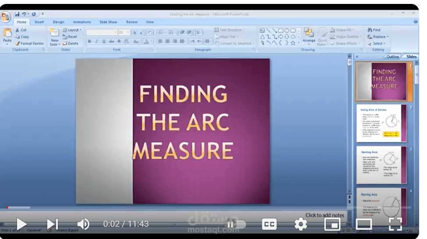This screenshot has height=239, width=427.
Task: Click the Undo icon
Action: click(24, 14)
